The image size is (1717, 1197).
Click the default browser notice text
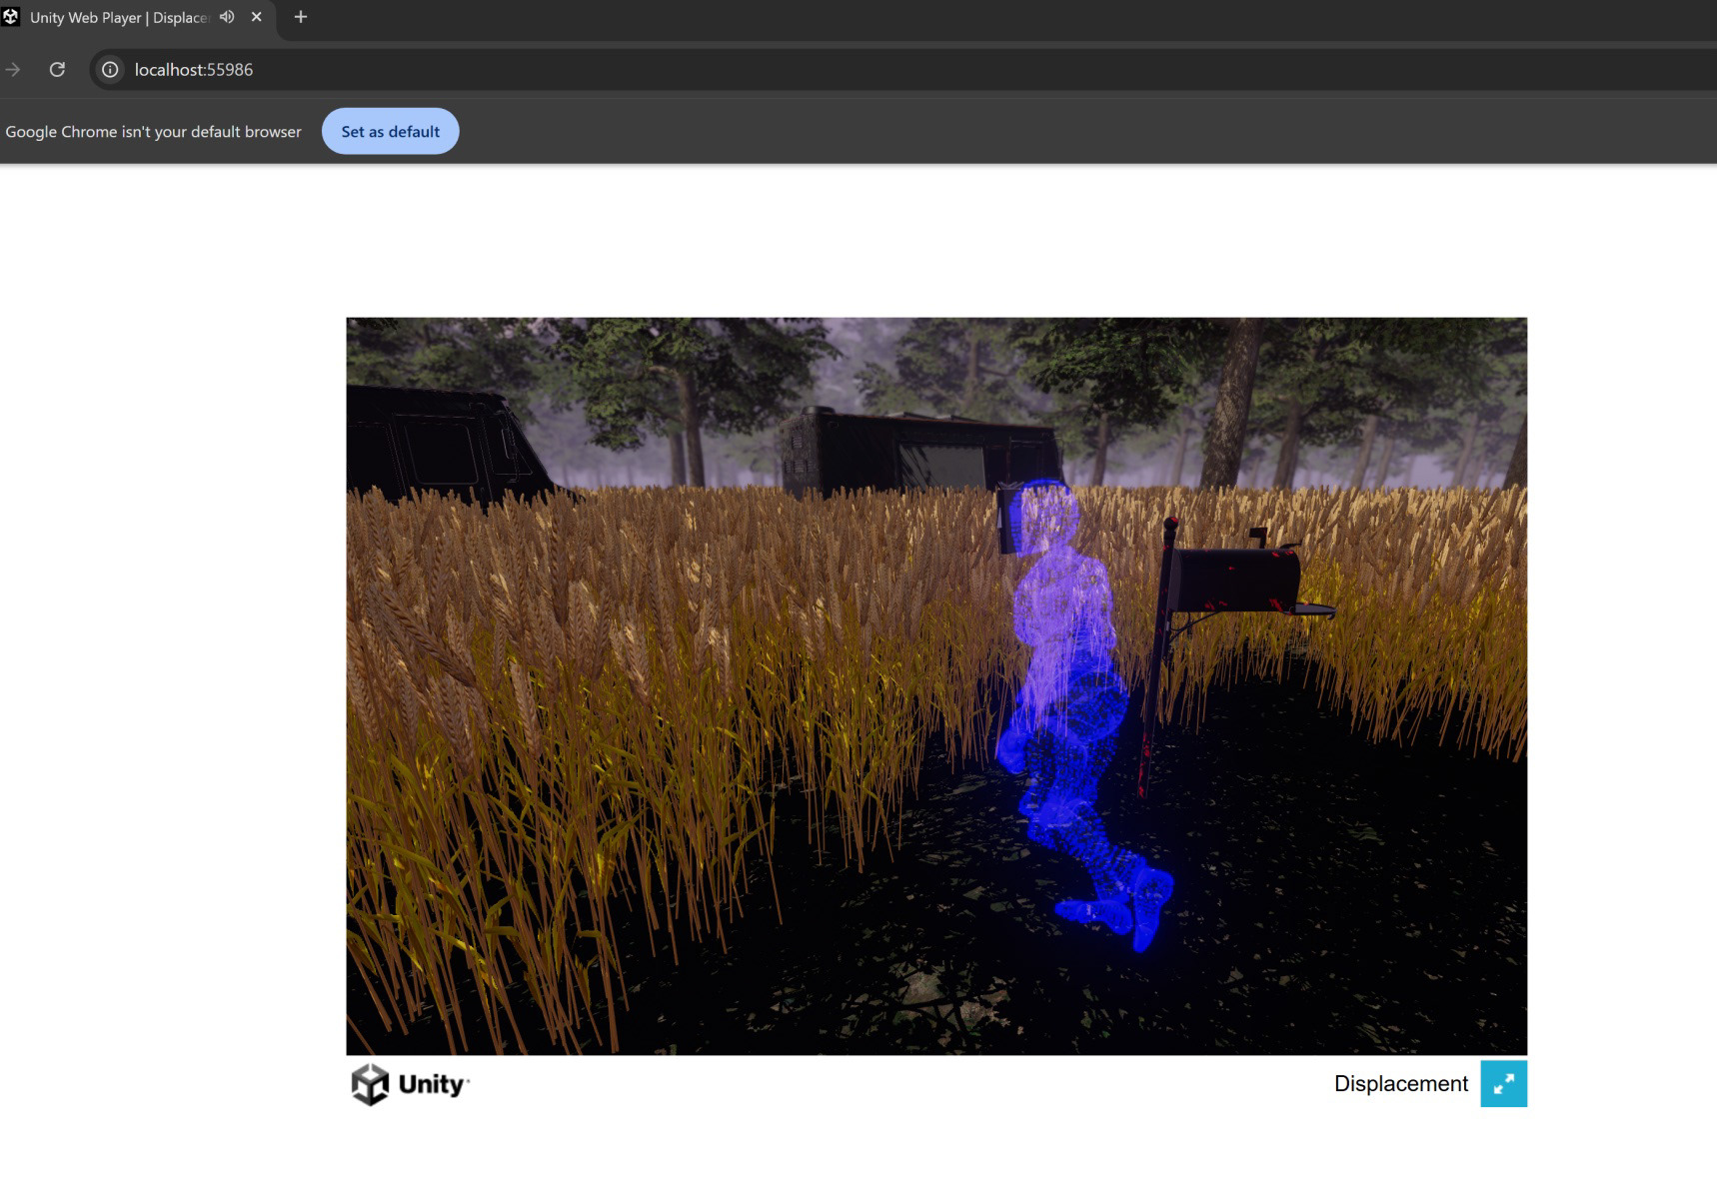(x=153, y=131)
